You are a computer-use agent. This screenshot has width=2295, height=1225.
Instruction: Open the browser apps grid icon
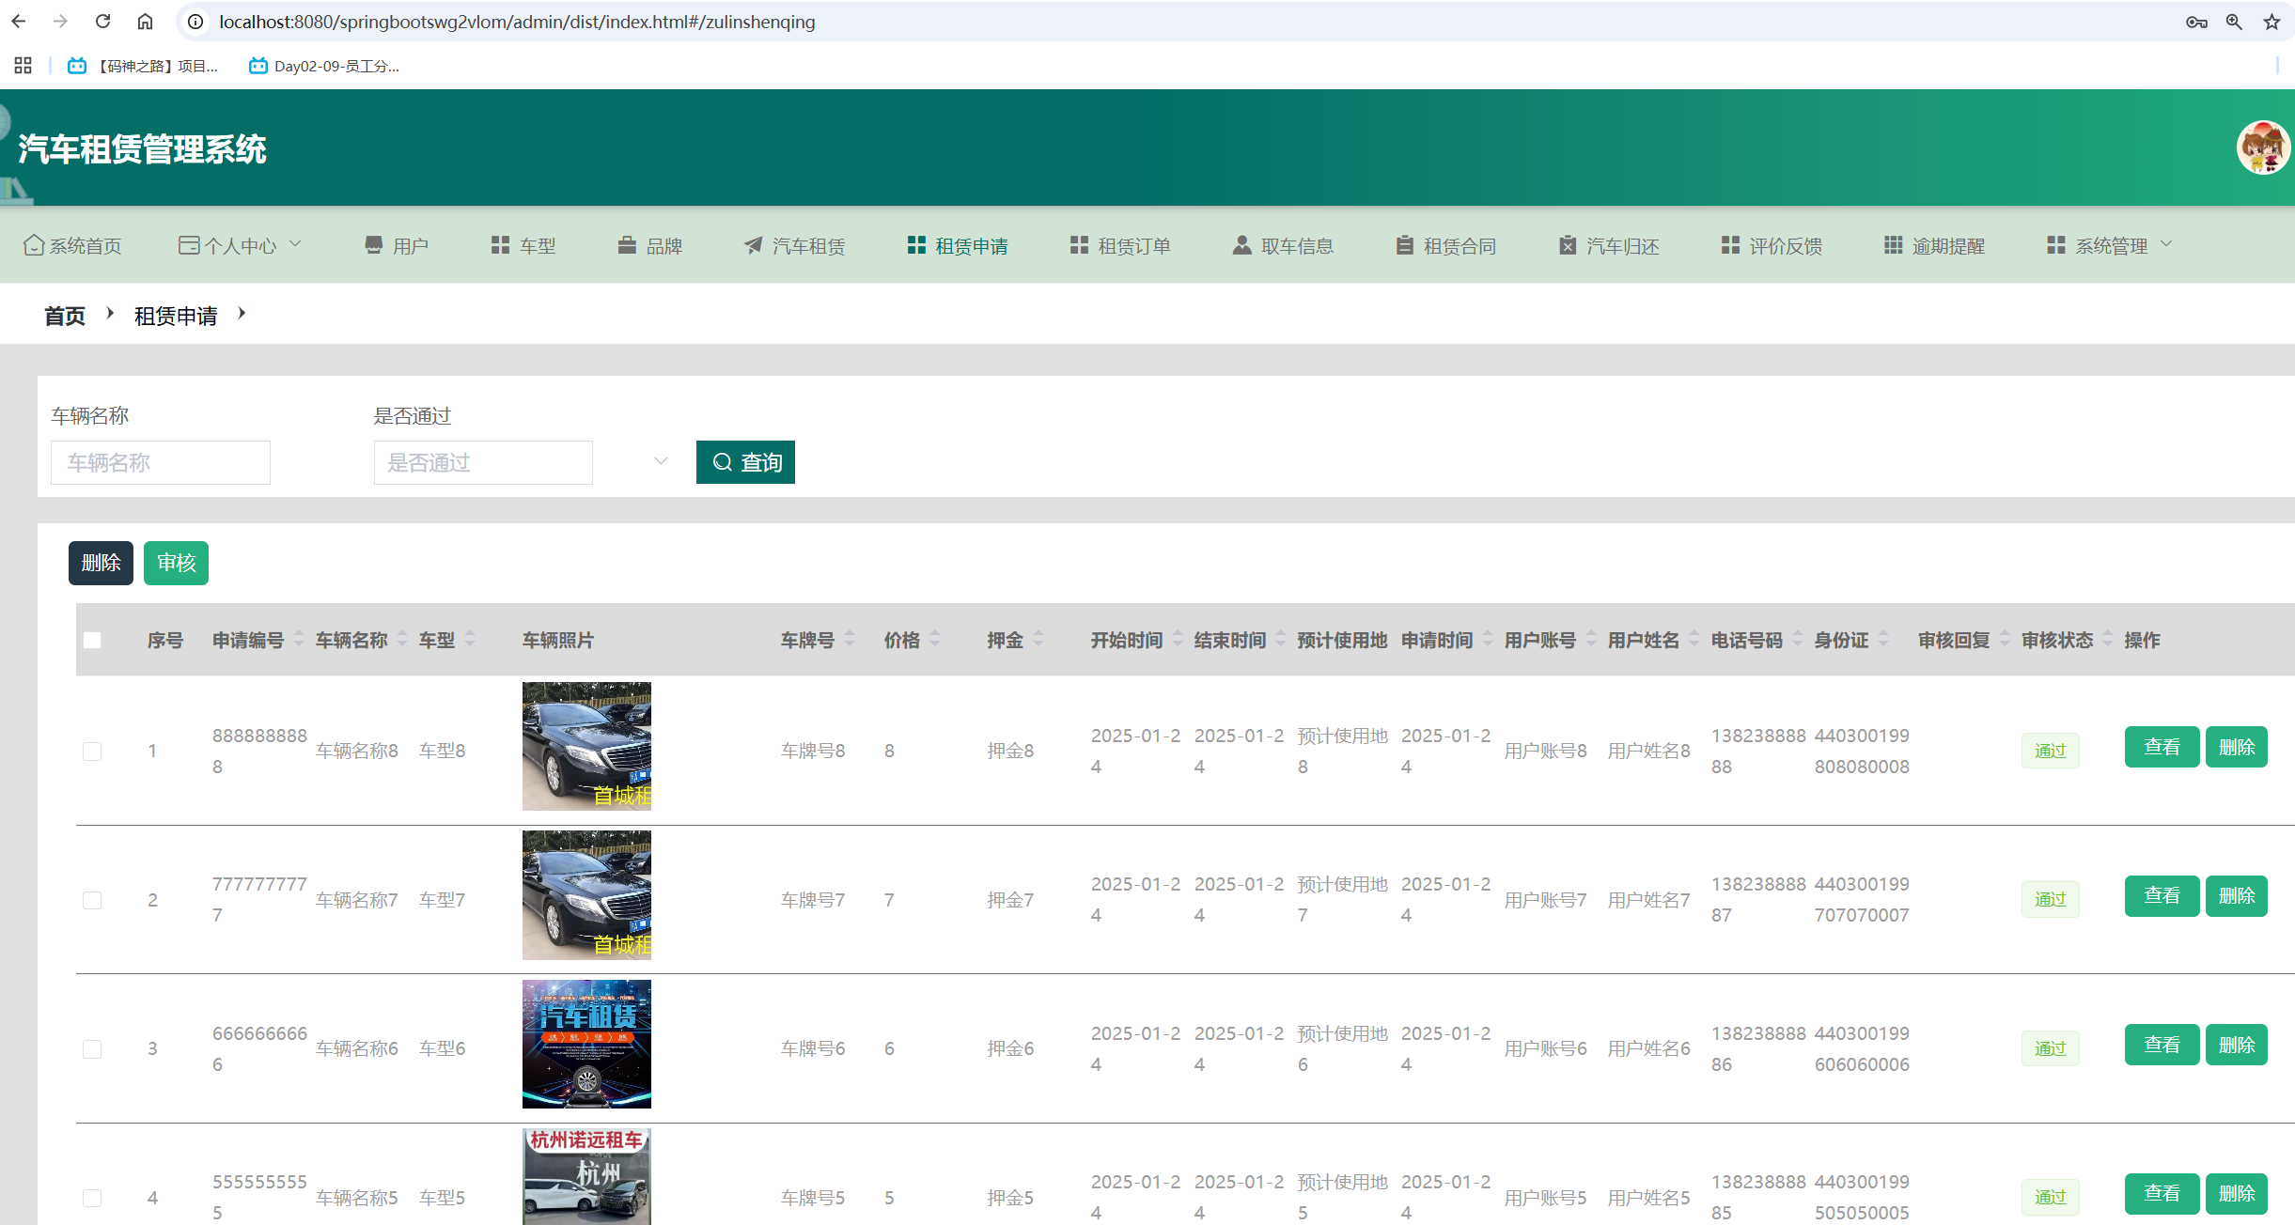coord(23,66)
